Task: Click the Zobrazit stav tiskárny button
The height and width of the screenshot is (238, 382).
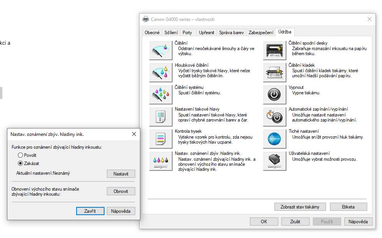Action: tap(300, 207)
